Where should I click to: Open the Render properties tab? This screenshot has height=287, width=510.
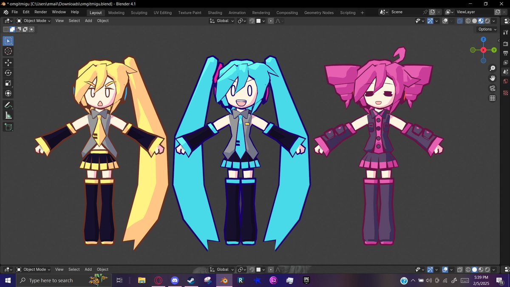[x=505, y=44]
